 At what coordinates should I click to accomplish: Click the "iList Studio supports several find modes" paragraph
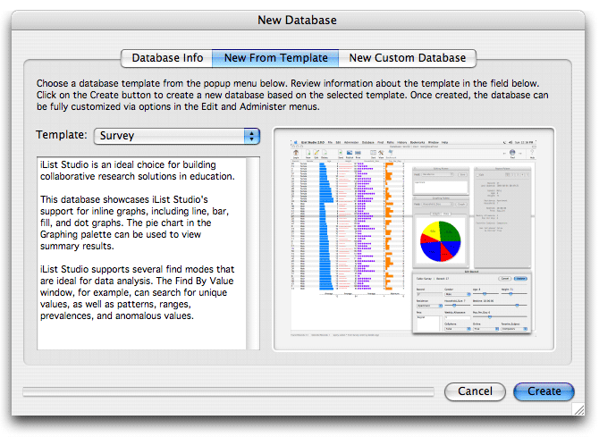(x=137, y=292)
